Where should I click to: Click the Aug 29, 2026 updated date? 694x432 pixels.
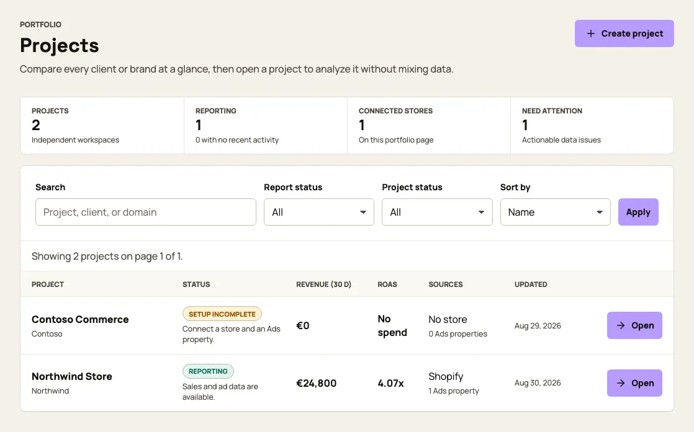coord(538,325)
